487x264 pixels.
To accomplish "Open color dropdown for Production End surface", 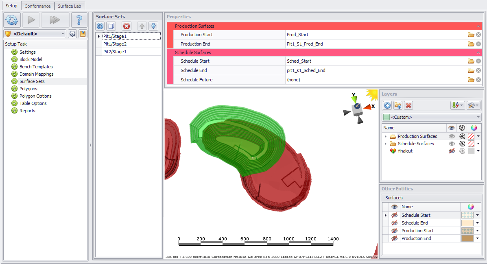I will tap(477, 238).
